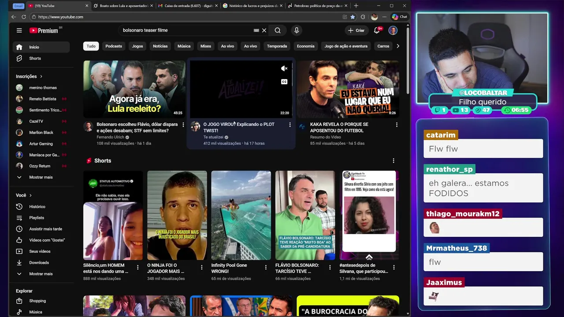Select the Temporada filter chip
Image resolution: width=564 pixels, height=317 pixels.
277,46
